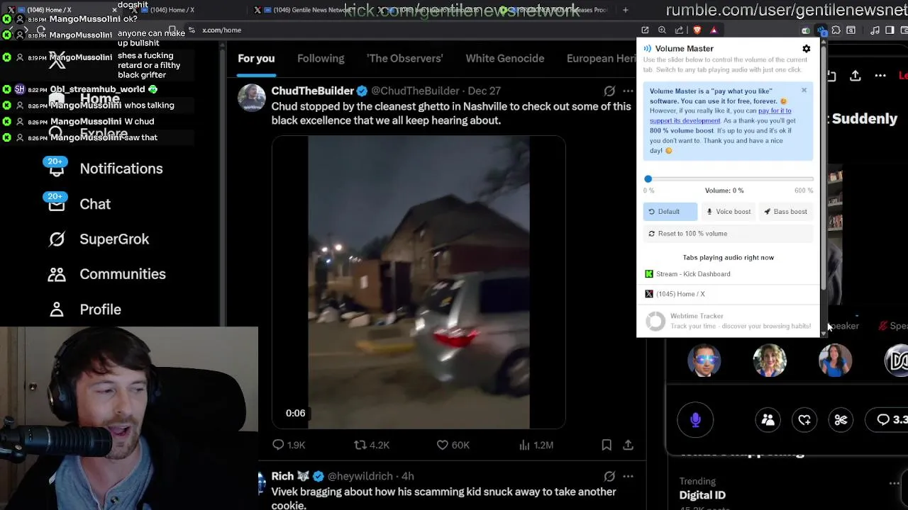Open Chat in X sidebar
The width and height of the screenshot is (908, 510).
click(95, 204)
